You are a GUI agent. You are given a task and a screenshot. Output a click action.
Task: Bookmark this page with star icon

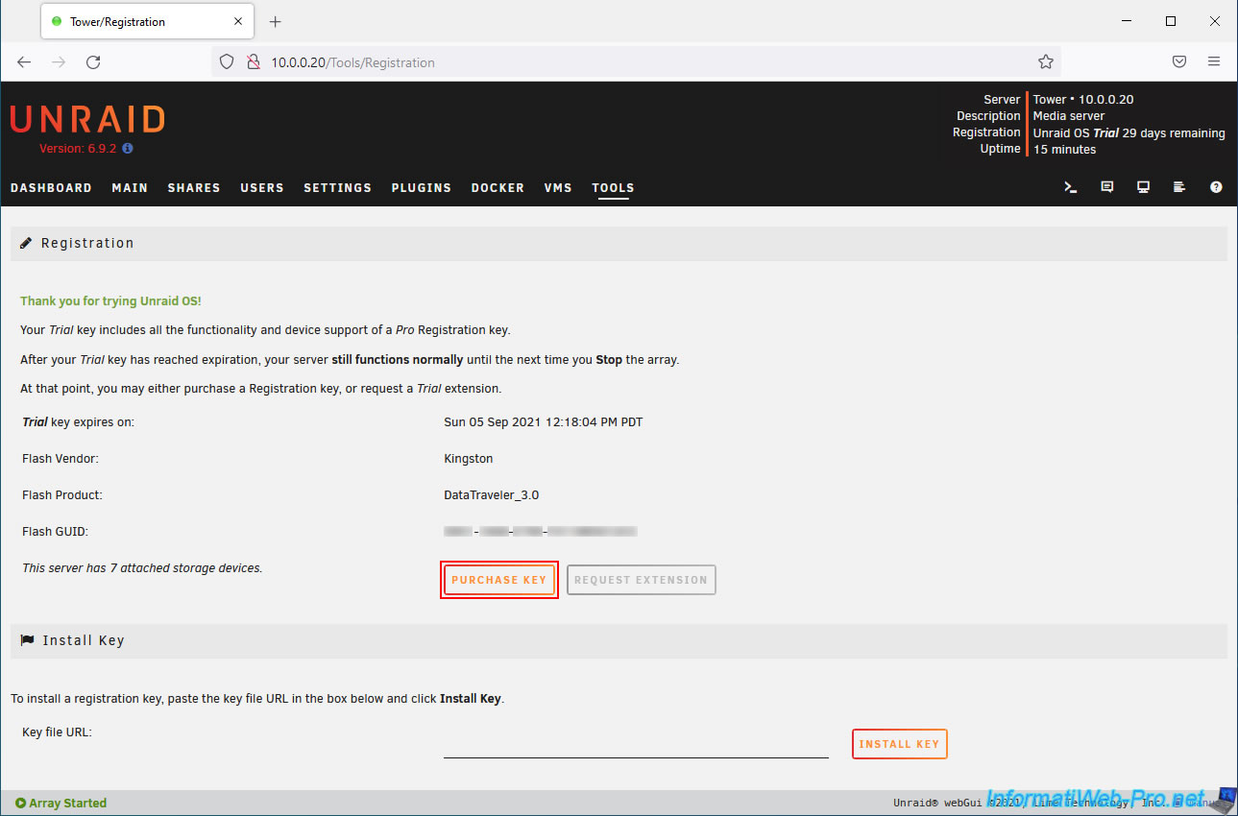coord(1045,62)
